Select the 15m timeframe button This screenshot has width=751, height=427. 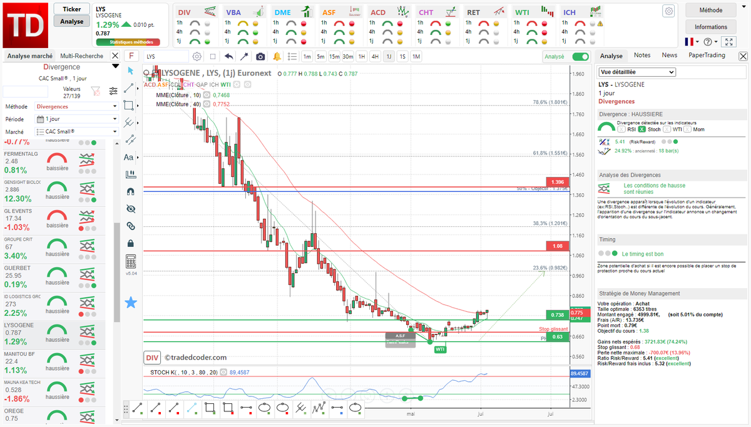tap(334, 56)
